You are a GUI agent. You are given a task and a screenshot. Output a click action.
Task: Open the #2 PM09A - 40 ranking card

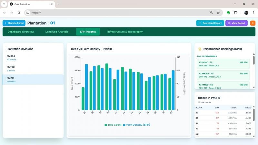click(223, 75)
